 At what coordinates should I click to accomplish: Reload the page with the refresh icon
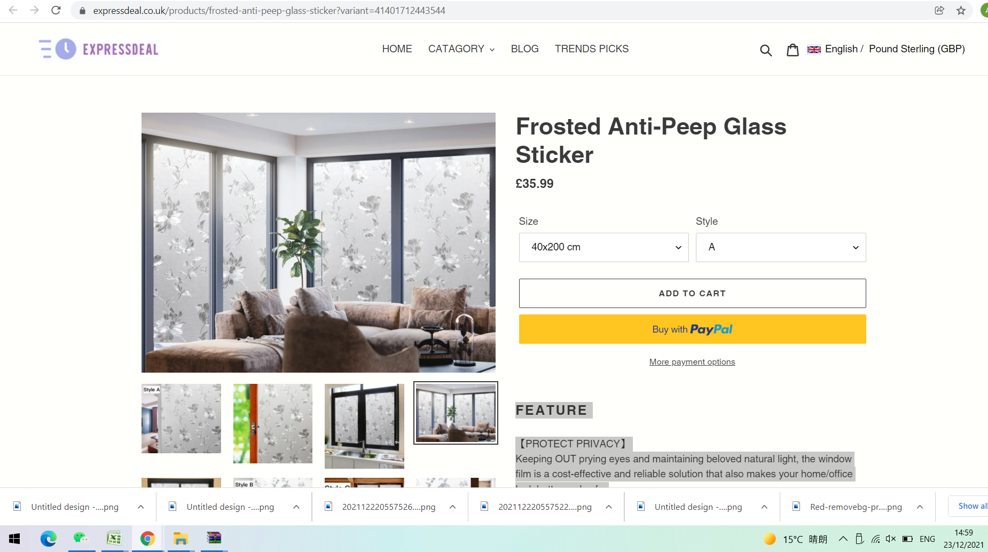tap(56, 10)
